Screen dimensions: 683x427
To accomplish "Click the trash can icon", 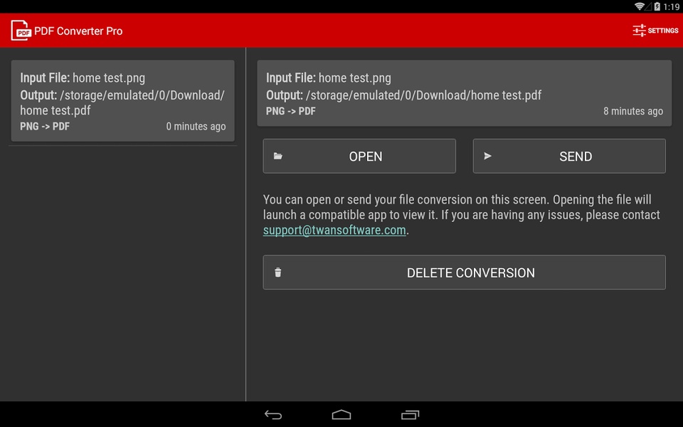I will pyautogui.click(x=278, y=273).
